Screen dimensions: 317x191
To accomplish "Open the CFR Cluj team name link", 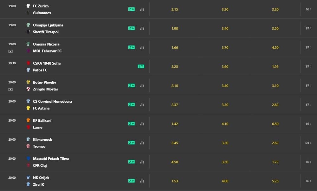I will pos(40,165).
